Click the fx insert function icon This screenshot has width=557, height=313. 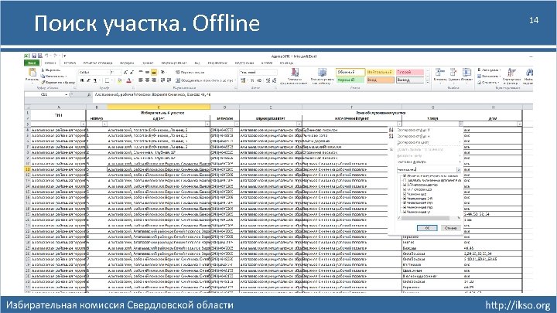(x=89, y=95)
